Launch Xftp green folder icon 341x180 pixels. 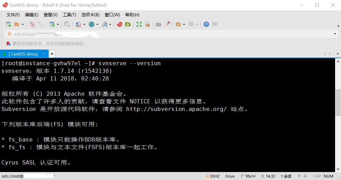tap(128, 24)
